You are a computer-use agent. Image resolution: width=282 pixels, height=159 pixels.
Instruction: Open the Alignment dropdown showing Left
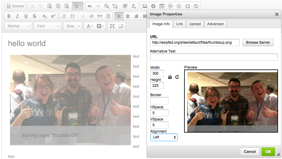164,137
